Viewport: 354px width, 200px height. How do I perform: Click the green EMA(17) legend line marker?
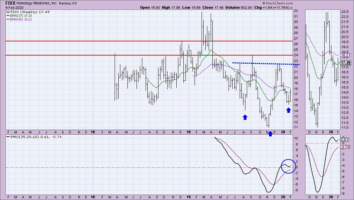[8, 16]
